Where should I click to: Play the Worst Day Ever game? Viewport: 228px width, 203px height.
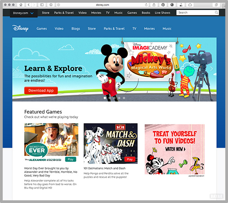click(70, 159)
